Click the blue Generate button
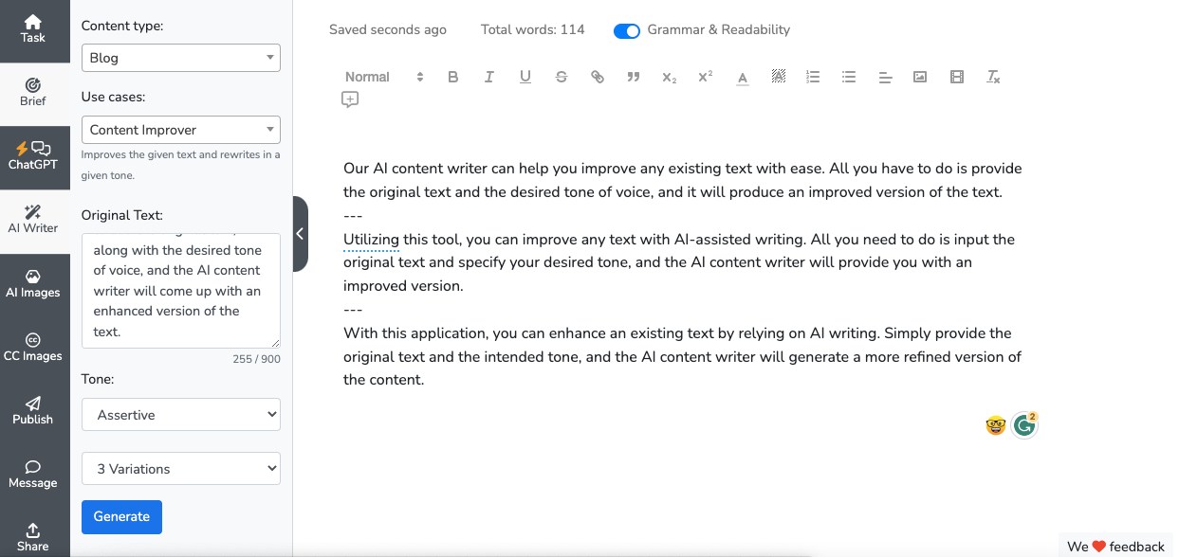Screen dimensions: 1179x557 tap(121, 517)
